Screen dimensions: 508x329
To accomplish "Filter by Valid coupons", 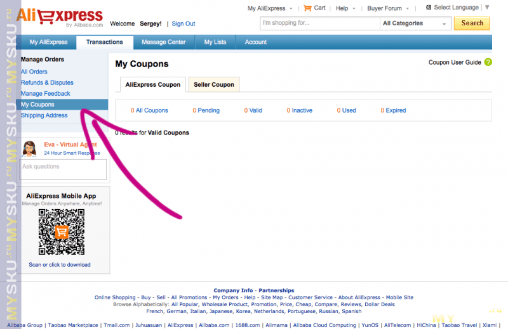I will tap(253, 110).
